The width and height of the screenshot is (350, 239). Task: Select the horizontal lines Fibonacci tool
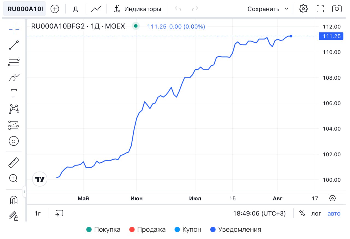point(14,61)
